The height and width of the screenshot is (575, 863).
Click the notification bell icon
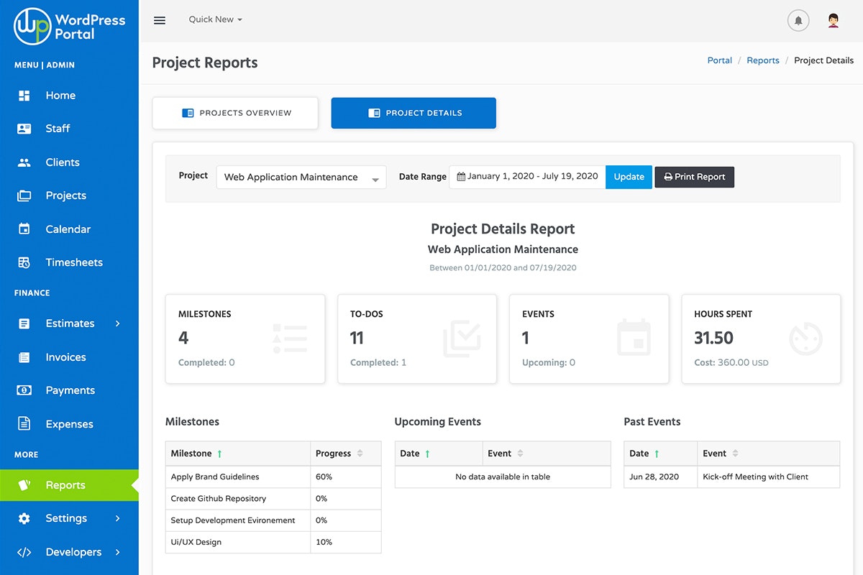pyautogui.click(x=798, y=20)
